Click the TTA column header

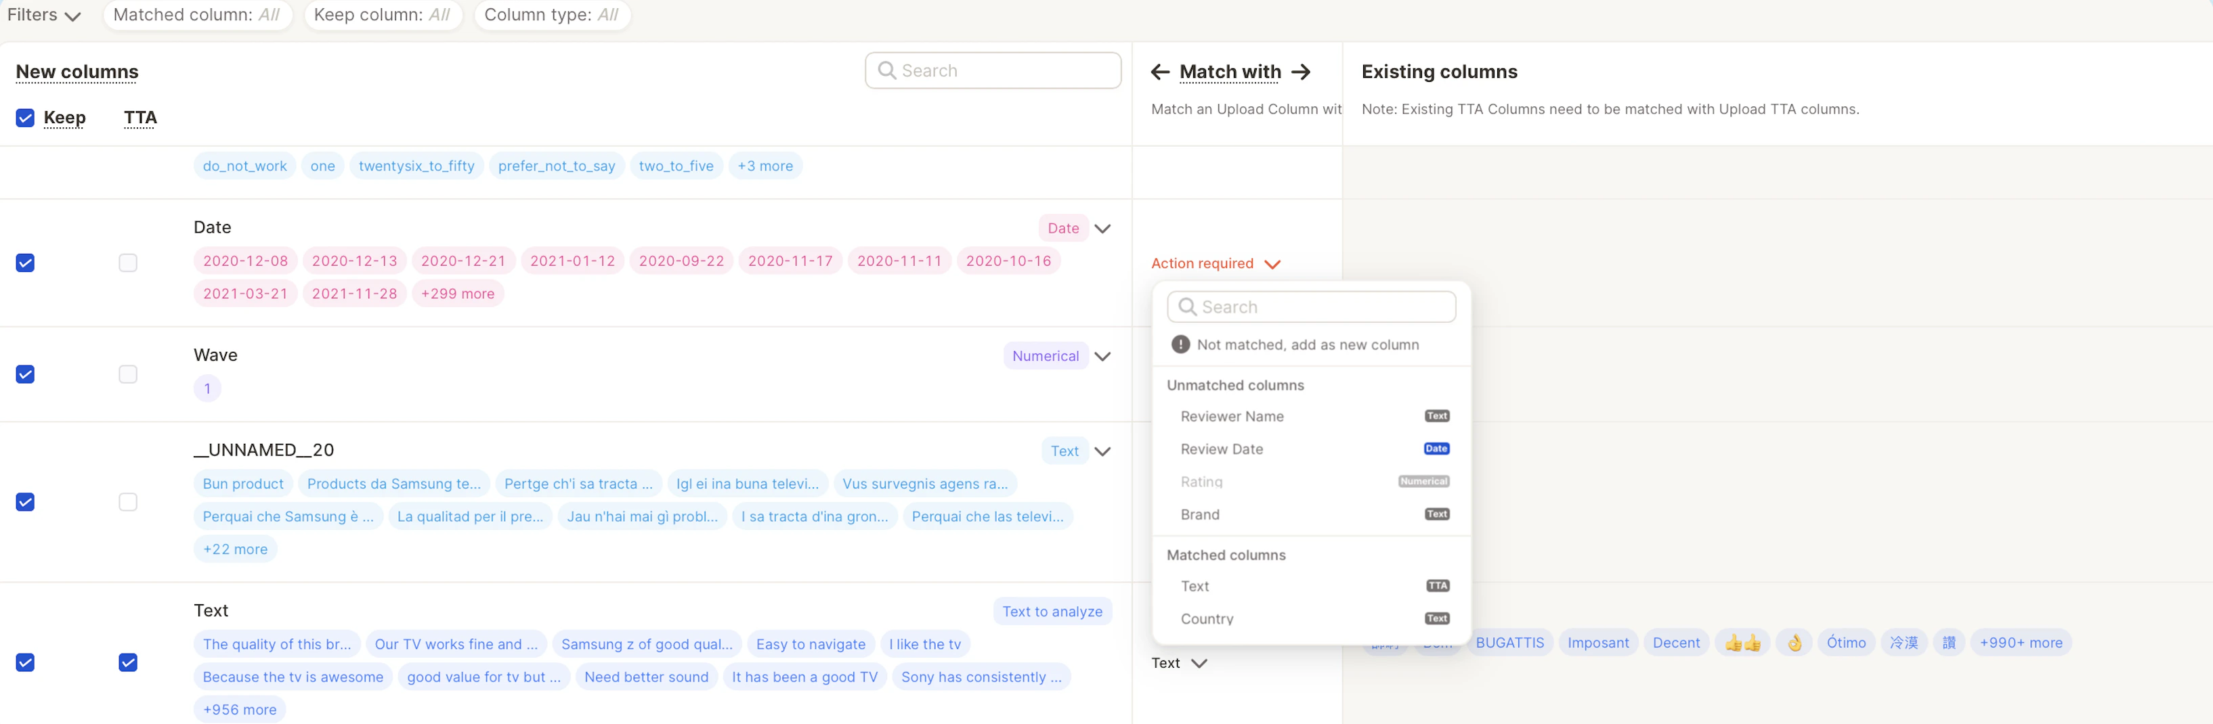click(x=140, y=118)
